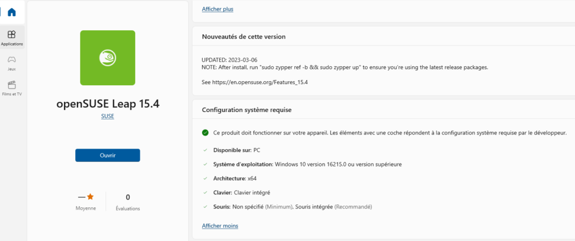This screenshot has width=575, height=241.
Task: Expand description with Afficher plus
Action: pyautogui.click(x=217, y=9)
